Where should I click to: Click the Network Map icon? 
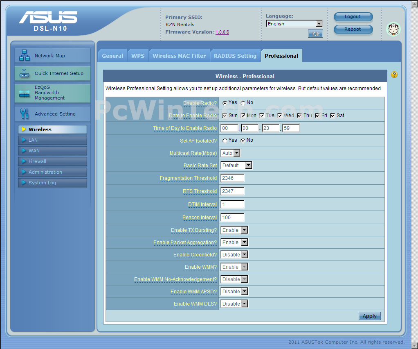25,55
